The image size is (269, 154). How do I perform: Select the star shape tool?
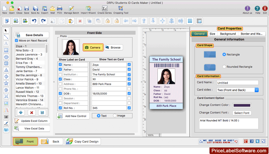pyautogui.click(x=6, y=83)
